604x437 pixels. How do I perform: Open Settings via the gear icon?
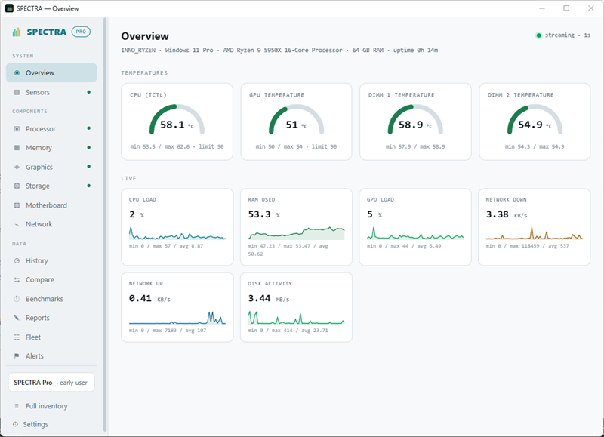coord(15,424)
